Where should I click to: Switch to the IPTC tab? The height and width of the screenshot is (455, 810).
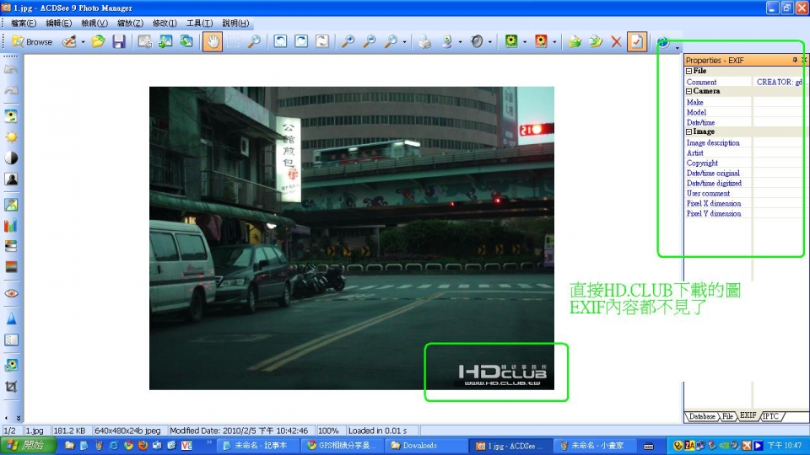coord(770,416)
